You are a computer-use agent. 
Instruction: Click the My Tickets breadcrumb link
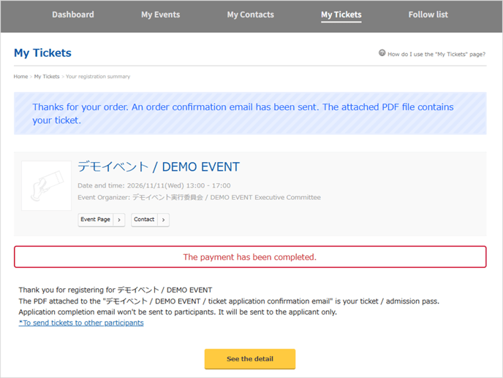tap(47, 77)
